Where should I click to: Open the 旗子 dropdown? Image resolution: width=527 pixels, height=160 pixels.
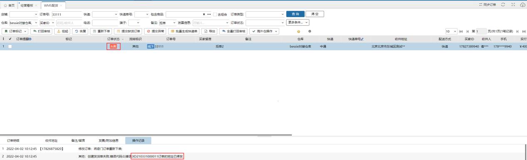coord(134,22)
